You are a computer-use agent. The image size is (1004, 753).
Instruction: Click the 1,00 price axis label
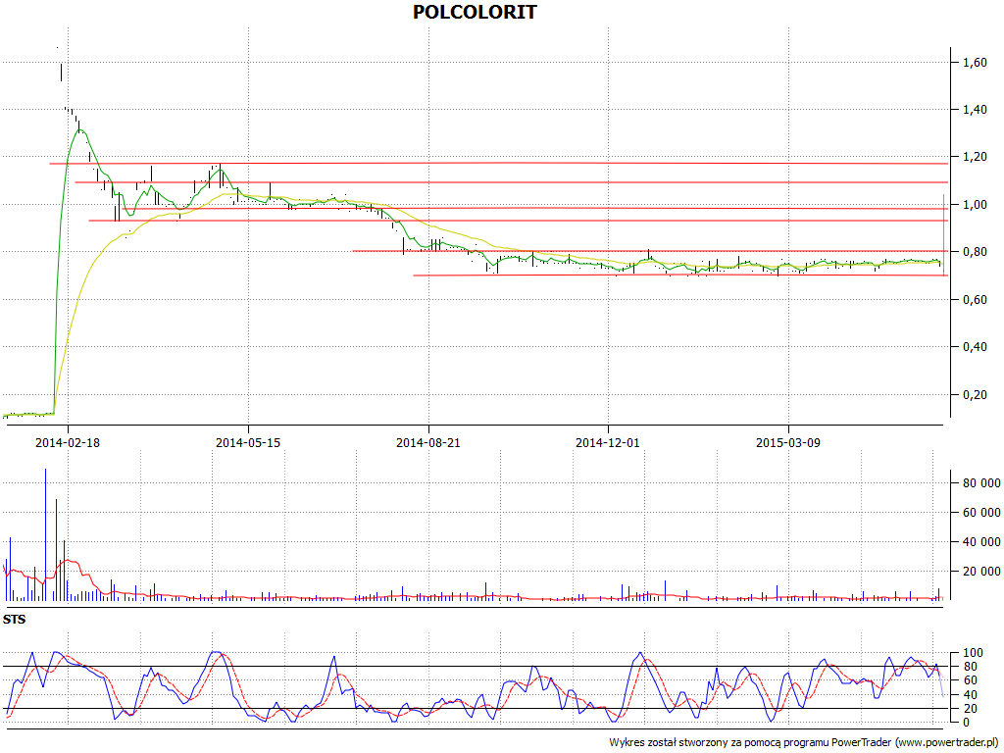975,205
